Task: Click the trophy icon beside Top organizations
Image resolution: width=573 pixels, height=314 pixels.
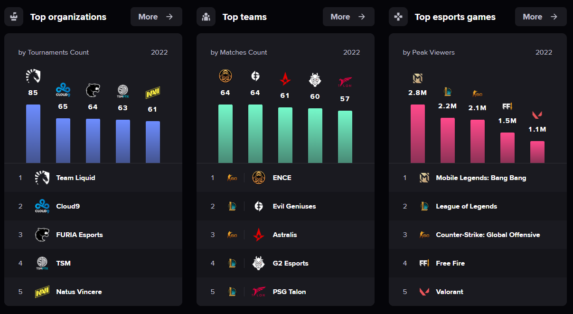Action: coord(14,16)
